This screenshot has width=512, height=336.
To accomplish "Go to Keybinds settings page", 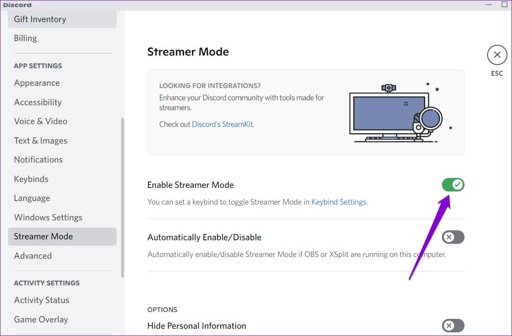I will pos(62,179).
